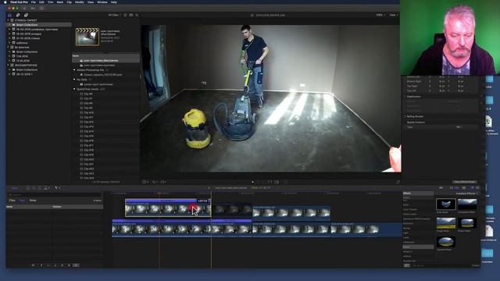This screenshot has width=500, height=281.
Task: Open the All Clips filter dropdown
Action: coord(114,15)
